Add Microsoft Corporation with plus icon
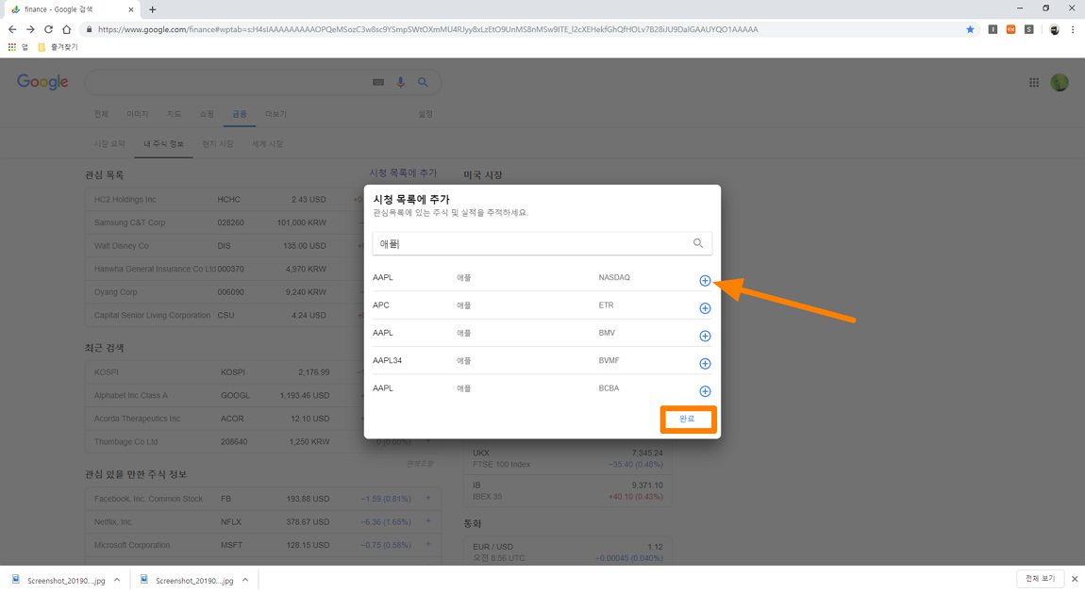1085x593 pixels. (x=428, y=545)
